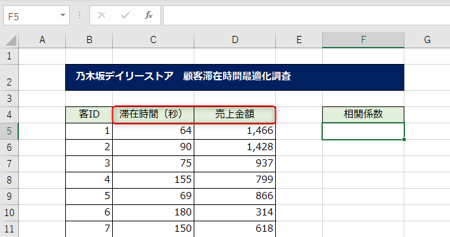Click the three-dot handle beside Name Box

coord(80,15)
